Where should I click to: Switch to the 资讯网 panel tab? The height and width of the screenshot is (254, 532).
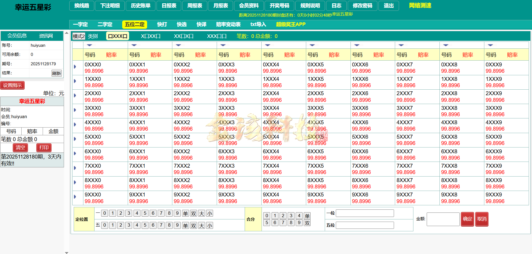[45, 36]
